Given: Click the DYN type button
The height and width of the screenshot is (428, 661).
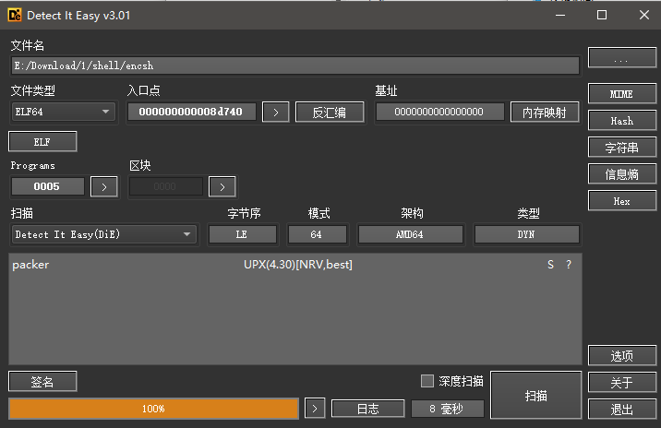Looking at the screenshot, I should pos(527,234).
